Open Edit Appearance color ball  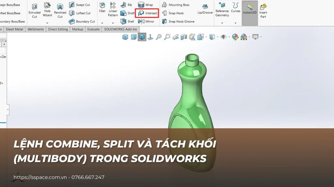tap(235, 37)
